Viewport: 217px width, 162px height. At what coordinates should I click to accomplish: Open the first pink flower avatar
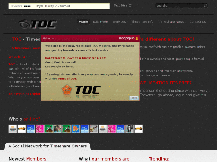point(40,128)
